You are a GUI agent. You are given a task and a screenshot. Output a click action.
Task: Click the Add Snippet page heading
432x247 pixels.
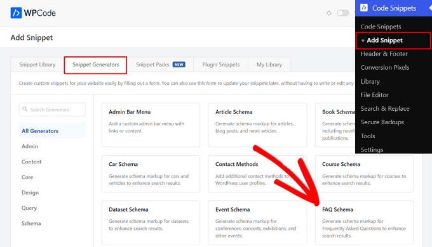coord(32,37)
